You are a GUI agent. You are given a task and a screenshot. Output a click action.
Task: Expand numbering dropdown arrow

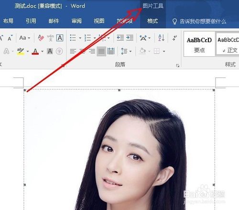[95, 38]
